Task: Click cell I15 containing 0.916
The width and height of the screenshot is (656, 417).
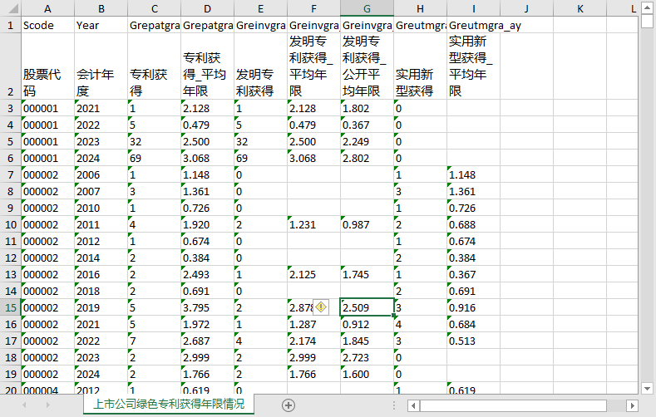Action: [x=473, y=307]
